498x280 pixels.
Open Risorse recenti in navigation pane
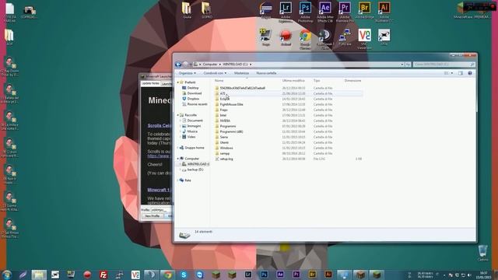point(197,104)
